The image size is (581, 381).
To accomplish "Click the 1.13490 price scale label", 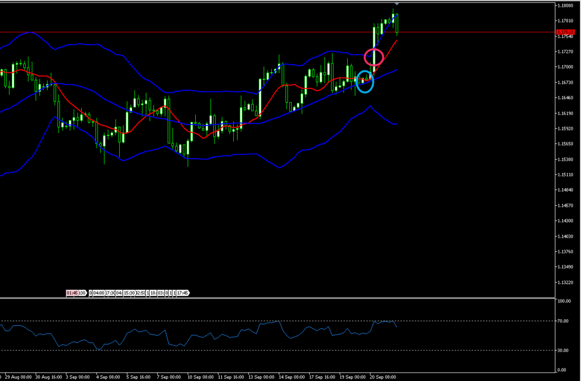I will click(x=566, y=266).
